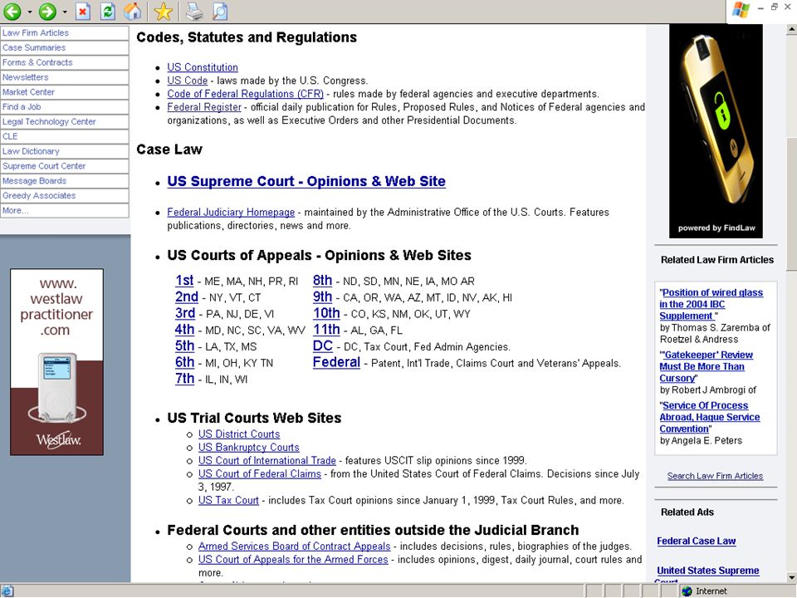
Task: Open the Federal Circuit link
Action: pyautogui.click(x=336, y=361)
